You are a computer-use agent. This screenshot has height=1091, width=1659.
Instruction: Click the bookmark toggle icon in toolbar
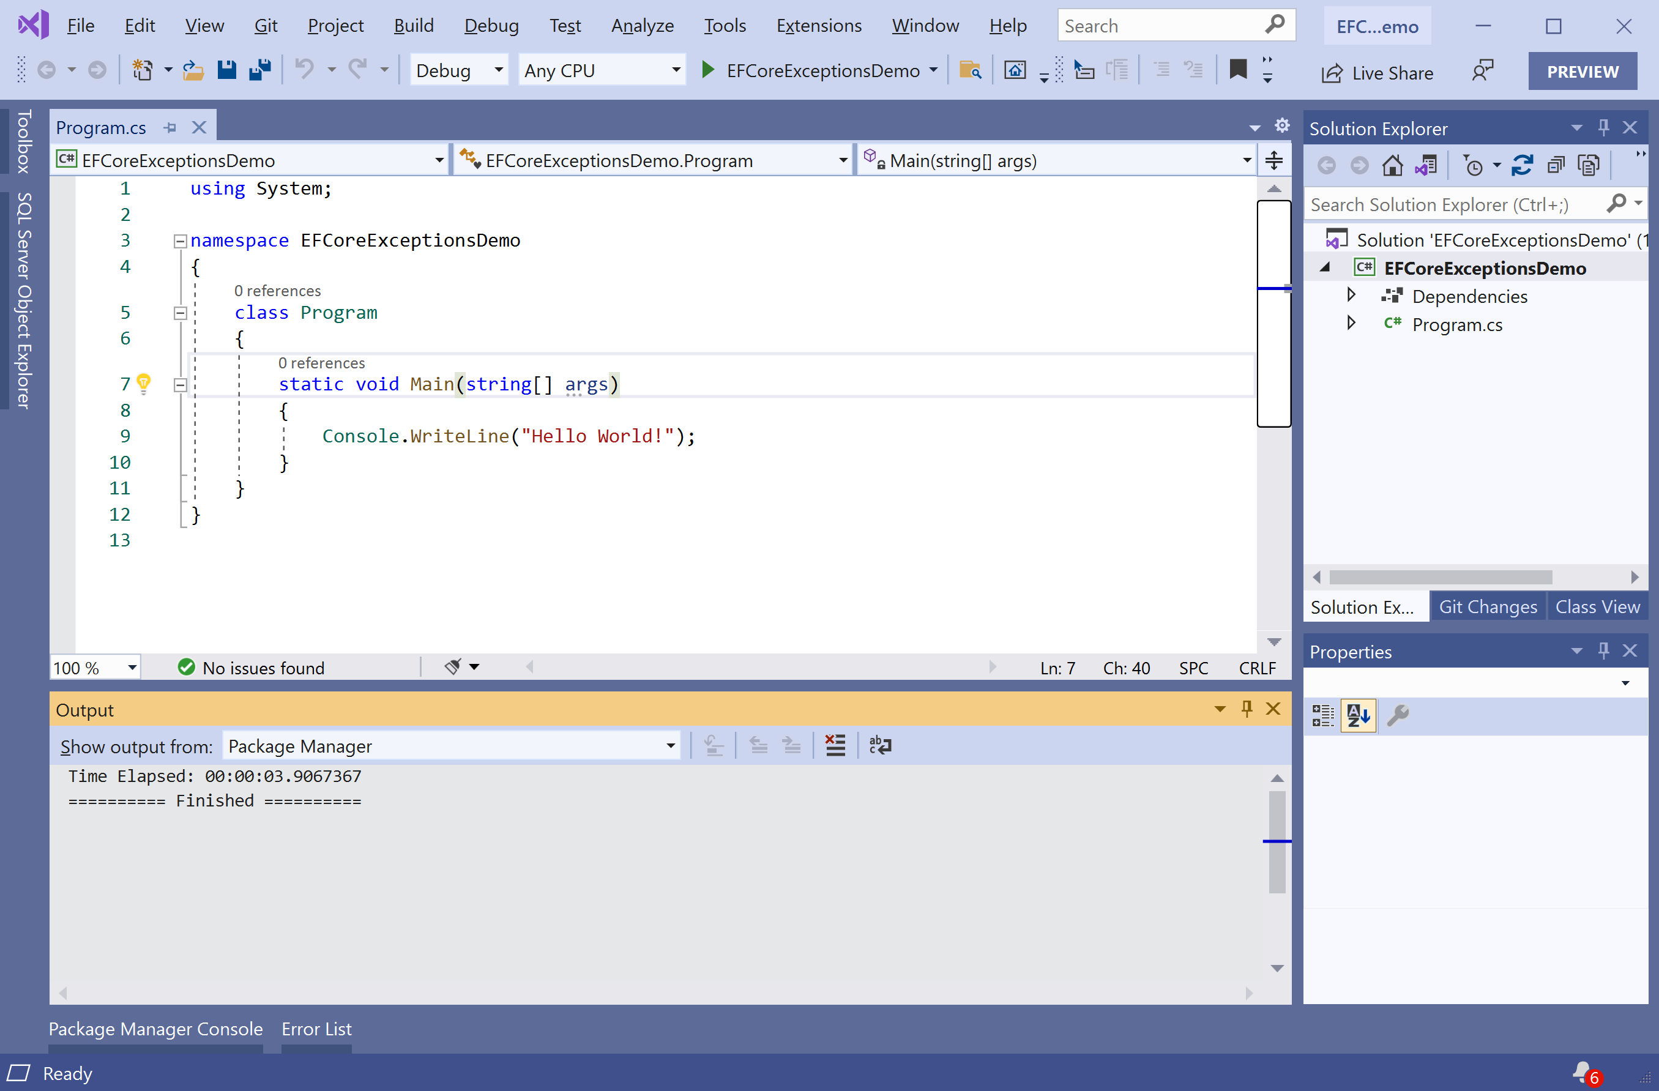[1237, 70]
